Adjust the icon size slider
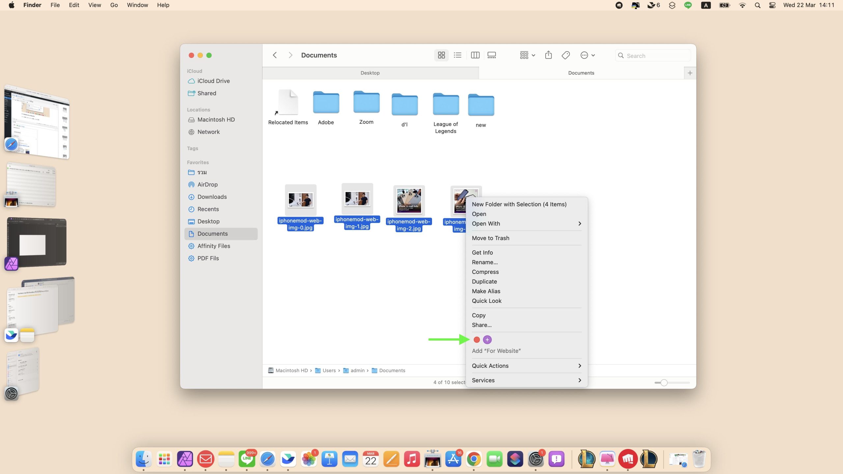843x474 pixels. point(664,382)
